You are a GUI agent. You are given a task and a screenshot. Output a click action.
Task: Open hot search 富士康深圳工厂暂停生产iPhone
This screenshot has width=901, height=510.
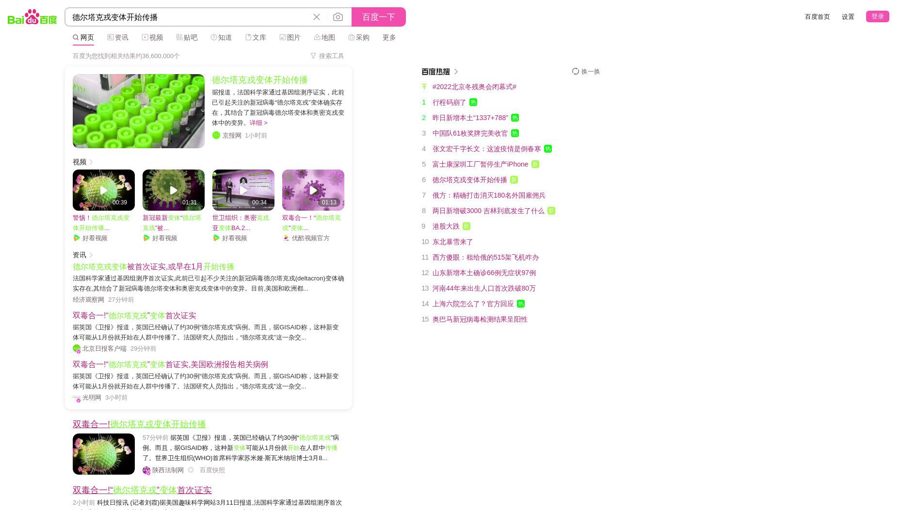481,164
